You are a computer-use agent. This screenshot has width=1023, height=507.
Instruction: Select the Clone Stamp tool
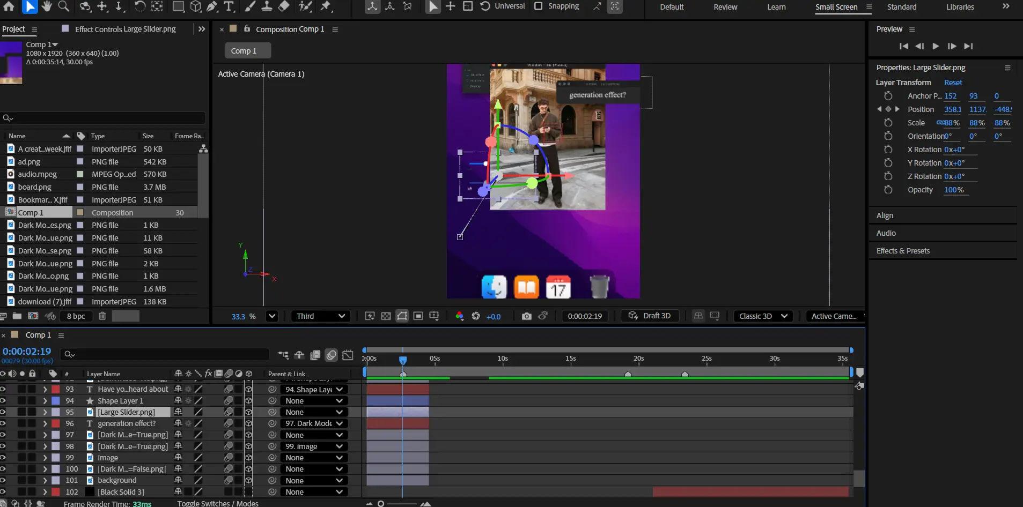(267, 6)
